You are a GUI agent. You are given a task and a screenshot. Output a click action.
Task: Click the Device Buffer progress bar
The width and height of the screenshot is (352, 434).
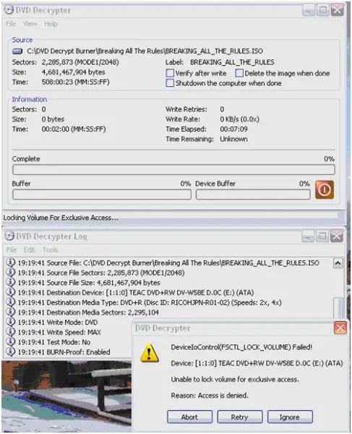(x=253, y=195)
